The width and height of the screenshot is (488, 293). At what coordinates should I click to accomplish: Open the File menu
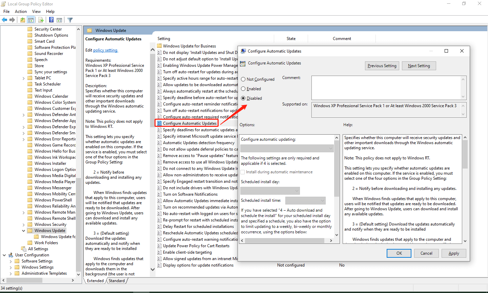pos(6,12)
